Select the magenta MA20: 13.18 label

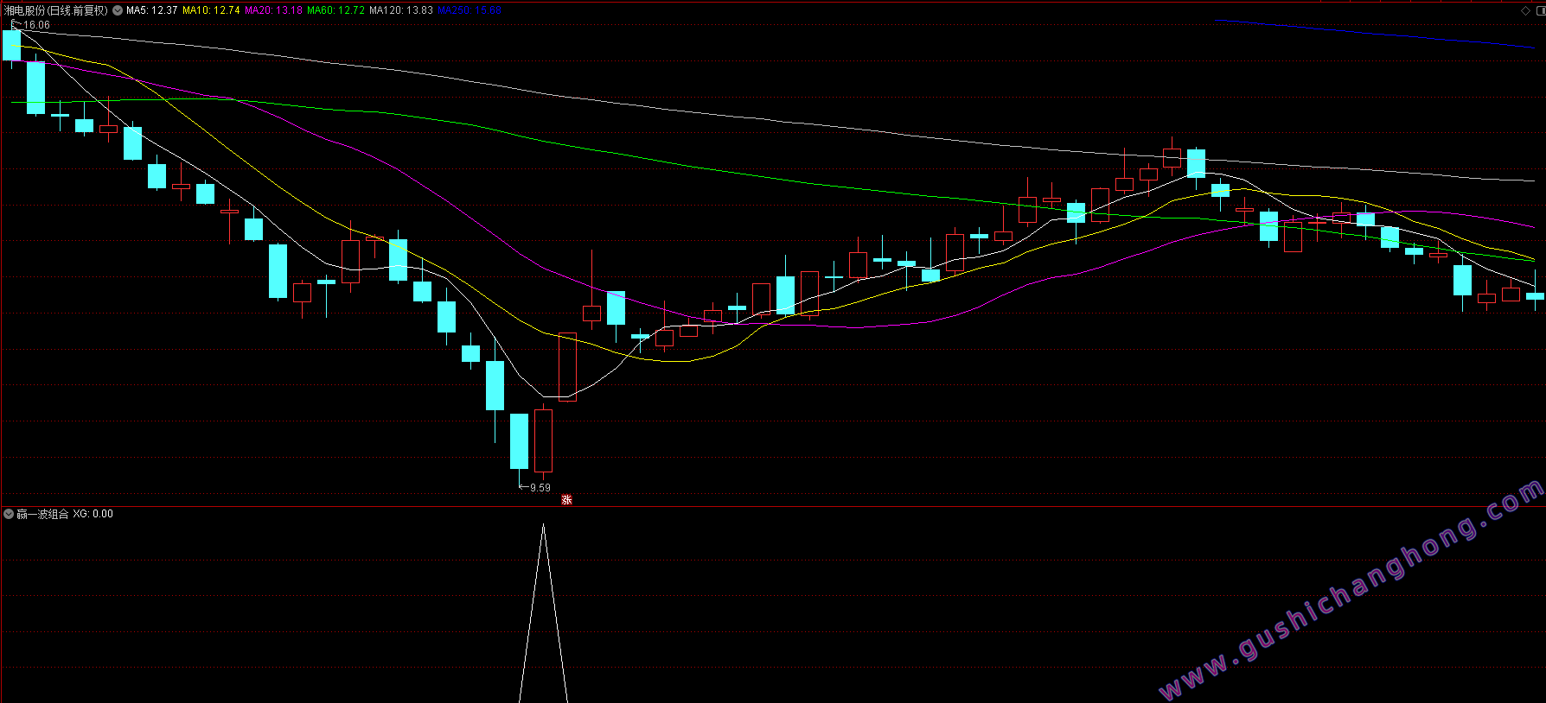tap(274, 10)
